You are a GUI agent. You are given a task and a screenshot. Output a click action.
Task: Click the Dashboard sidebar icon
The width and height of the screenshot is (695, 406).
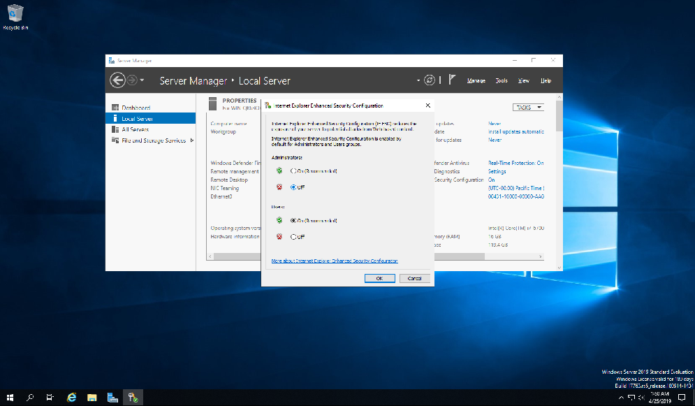[x=115, y=108]
